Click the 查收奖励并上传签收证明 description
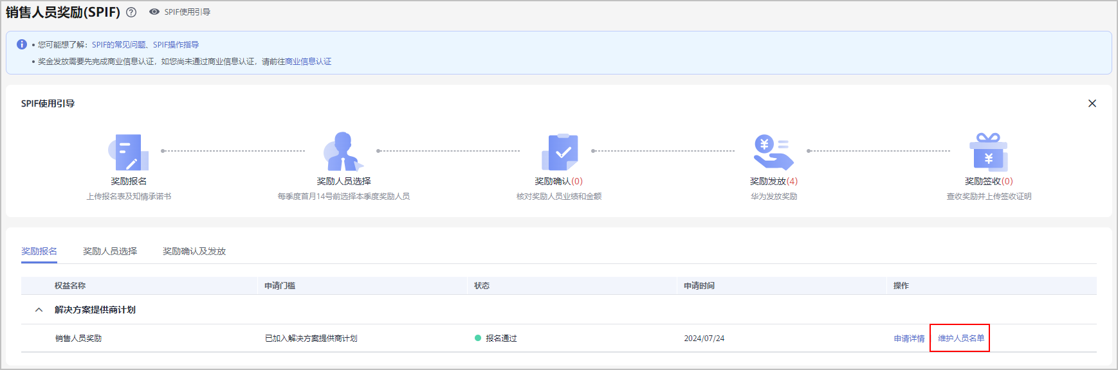This screenshot has height=370, width=1118. (x=989, y=197)
